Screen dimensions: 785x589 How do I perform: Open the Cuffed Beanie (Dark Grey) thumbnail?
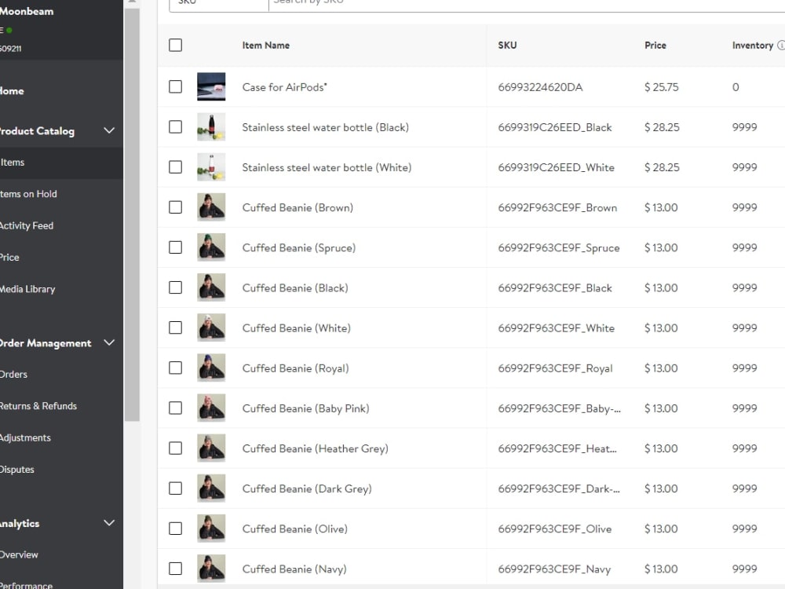click(x=211, y=488)
